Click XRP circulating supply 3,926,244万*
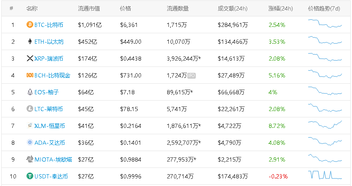 pyautogui.click(x=184, y=58)
